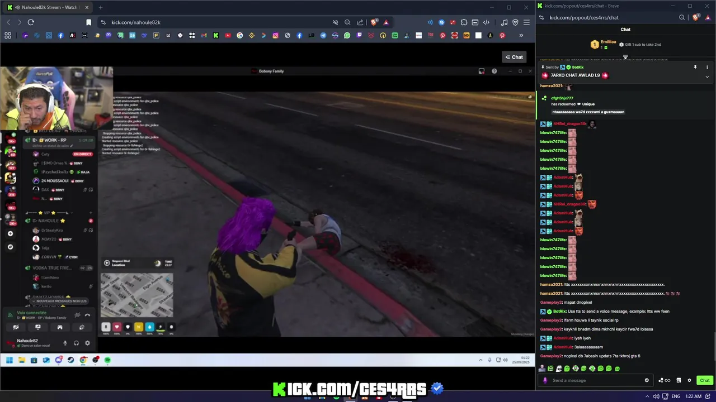
Task: Click the popout chat URL address bar
Action: (x=584, y=17)
